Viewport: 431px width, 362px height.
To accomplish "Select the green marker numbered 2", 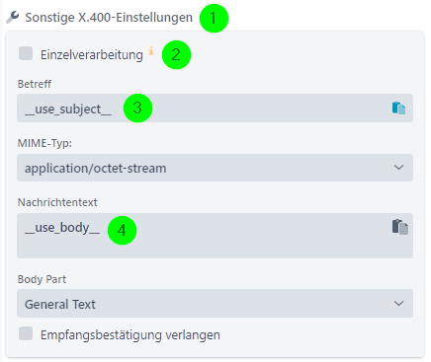I will pos(176,55).
